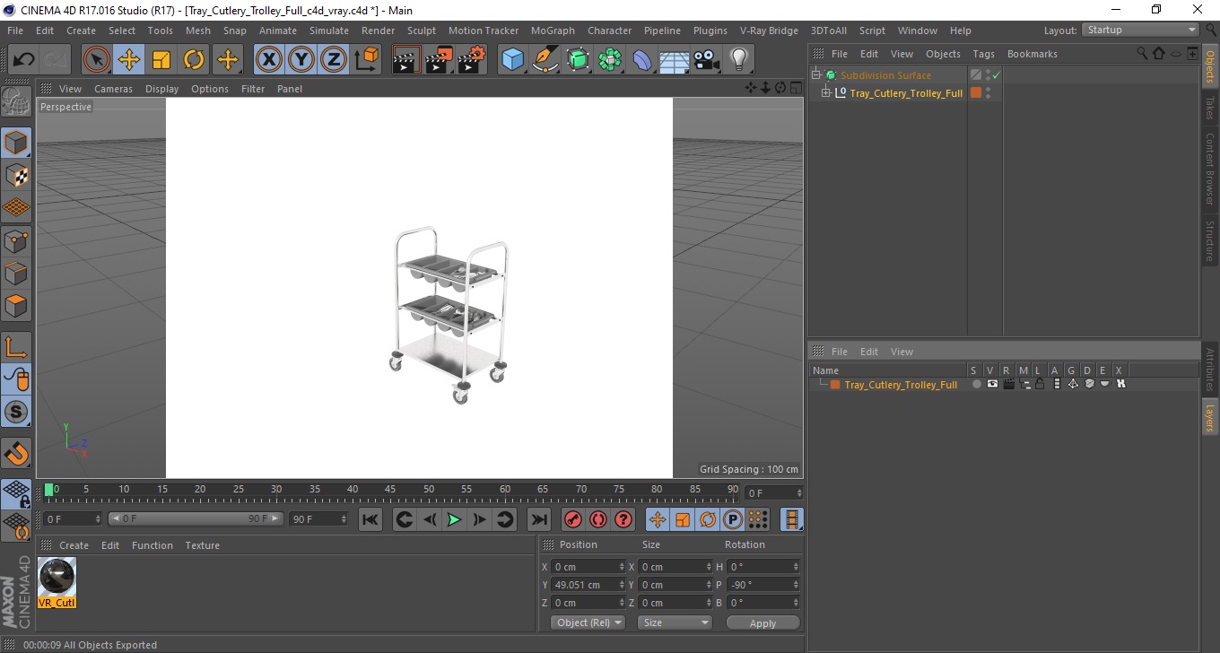Select Subdivision Surface in Object Manager
Viewport: 1220px width, 653px height.
[x=885, y=75]
